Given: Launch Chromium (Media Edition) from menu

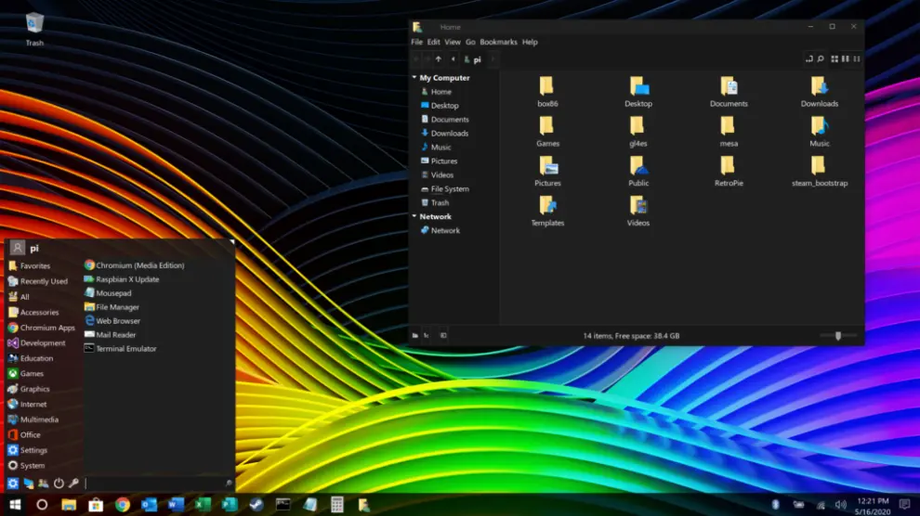Looking at the screenshot, I should coord(139,265).
